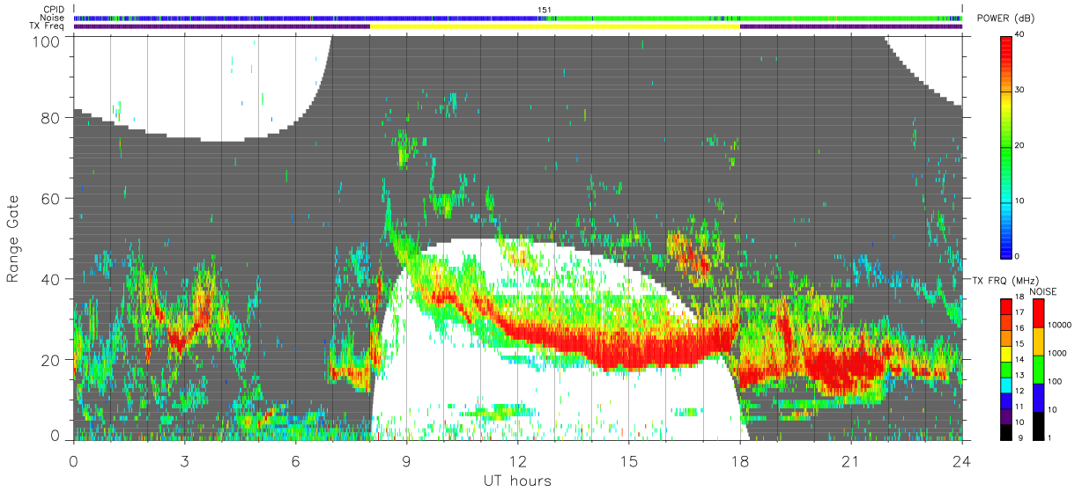Click the green band in the NOISE legend
Screen dimensions: 1082x499
[1039, 370]
